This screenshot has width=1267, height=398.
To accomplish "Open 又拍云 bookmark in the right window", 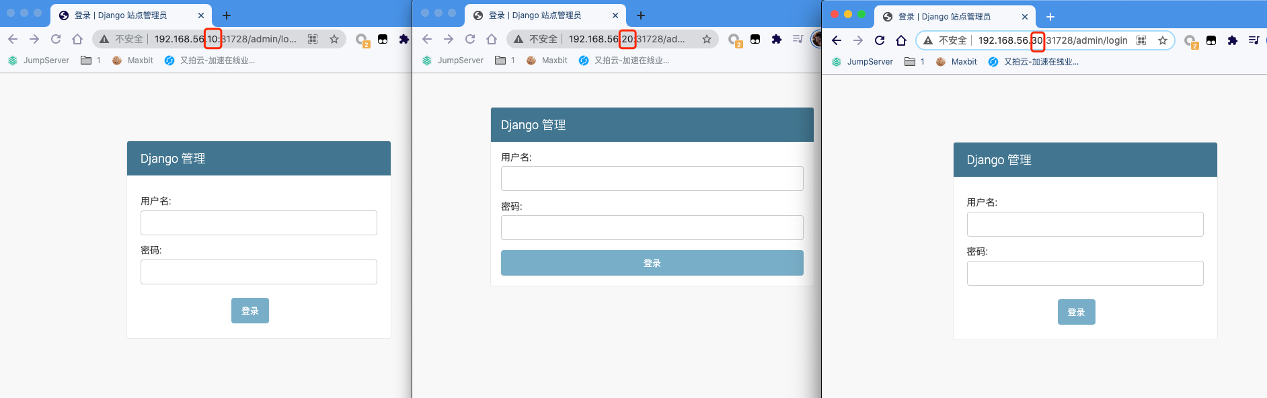I will click(x=1034, y=62).
